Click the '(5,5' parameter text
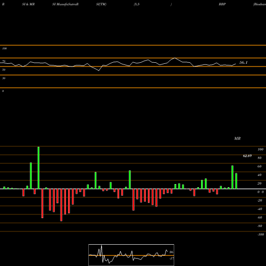The image size is (266, 266). 137,4
